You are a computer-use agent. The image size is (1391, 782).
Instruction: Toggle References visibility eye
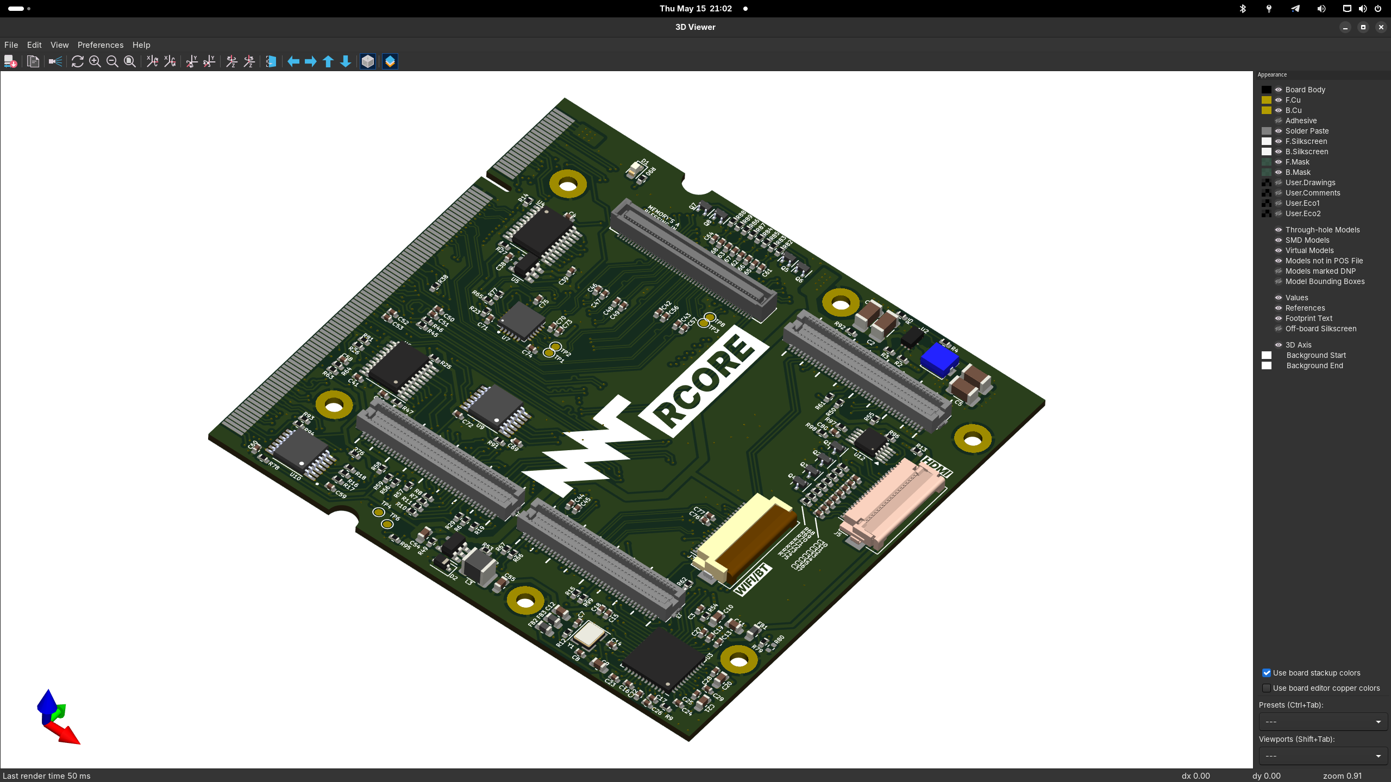point(1279,308)
